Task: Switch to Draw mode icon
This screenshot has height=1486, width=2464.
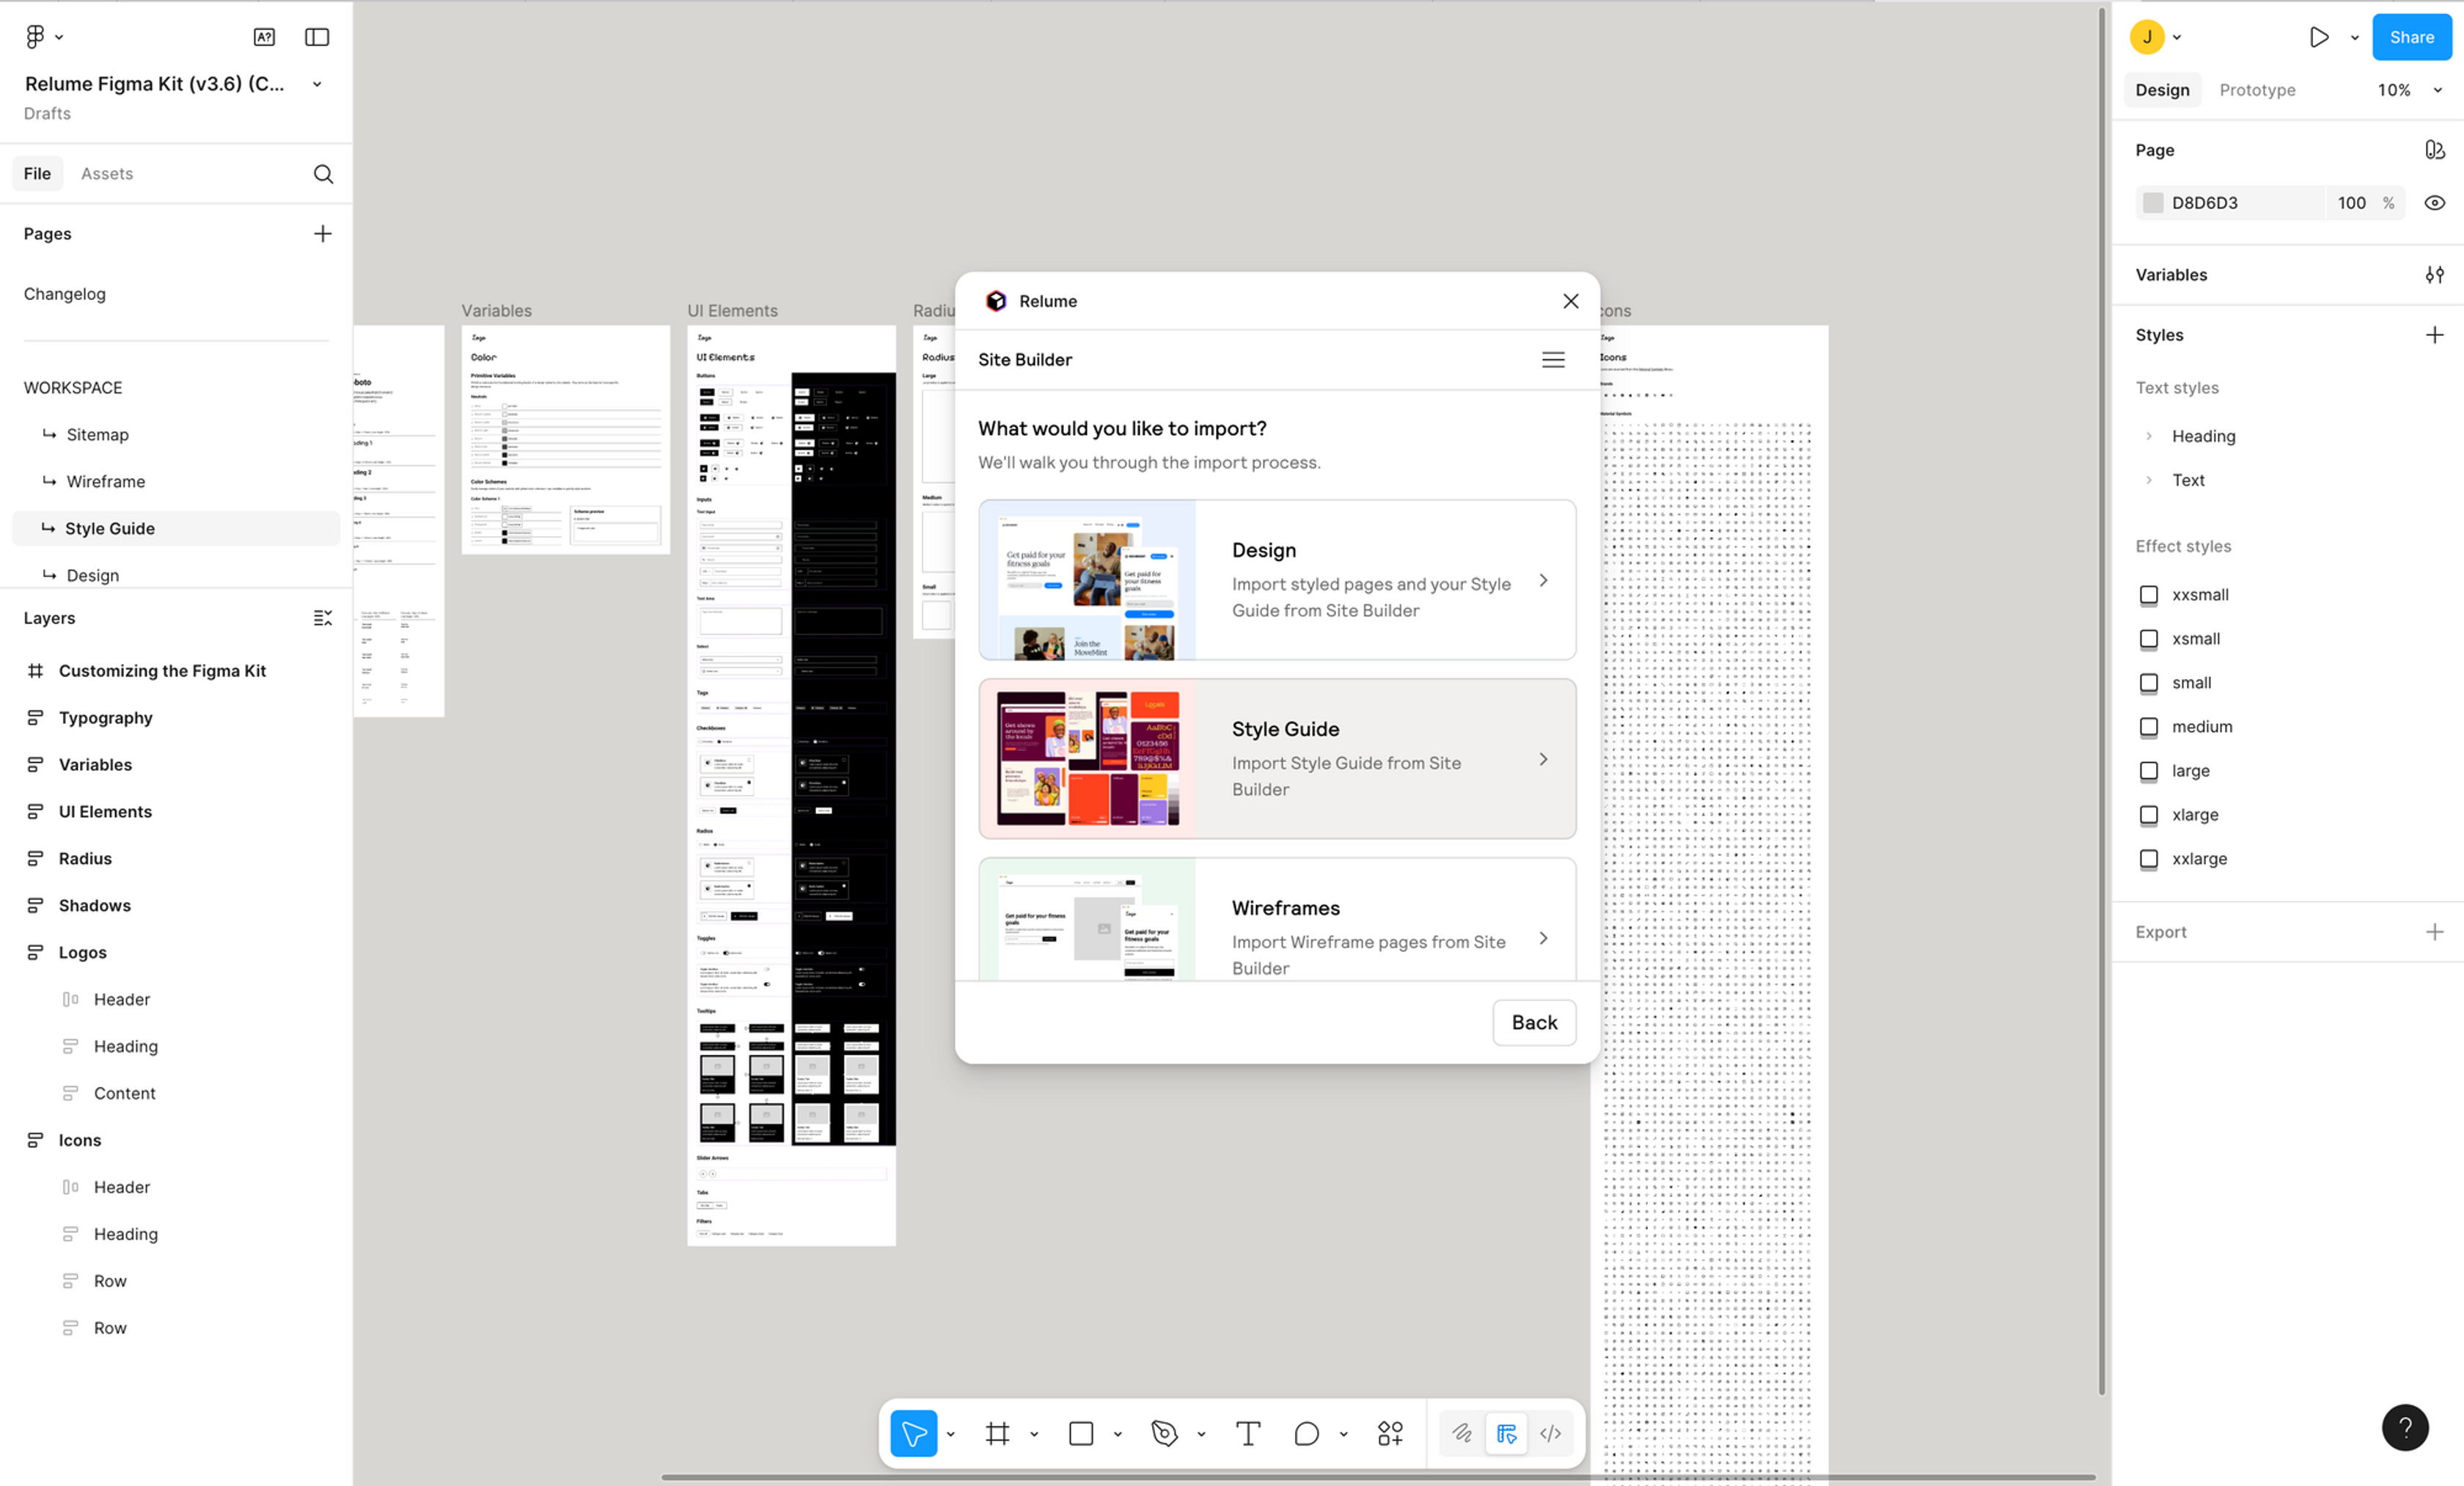Action: [x=1462, y=1433]
